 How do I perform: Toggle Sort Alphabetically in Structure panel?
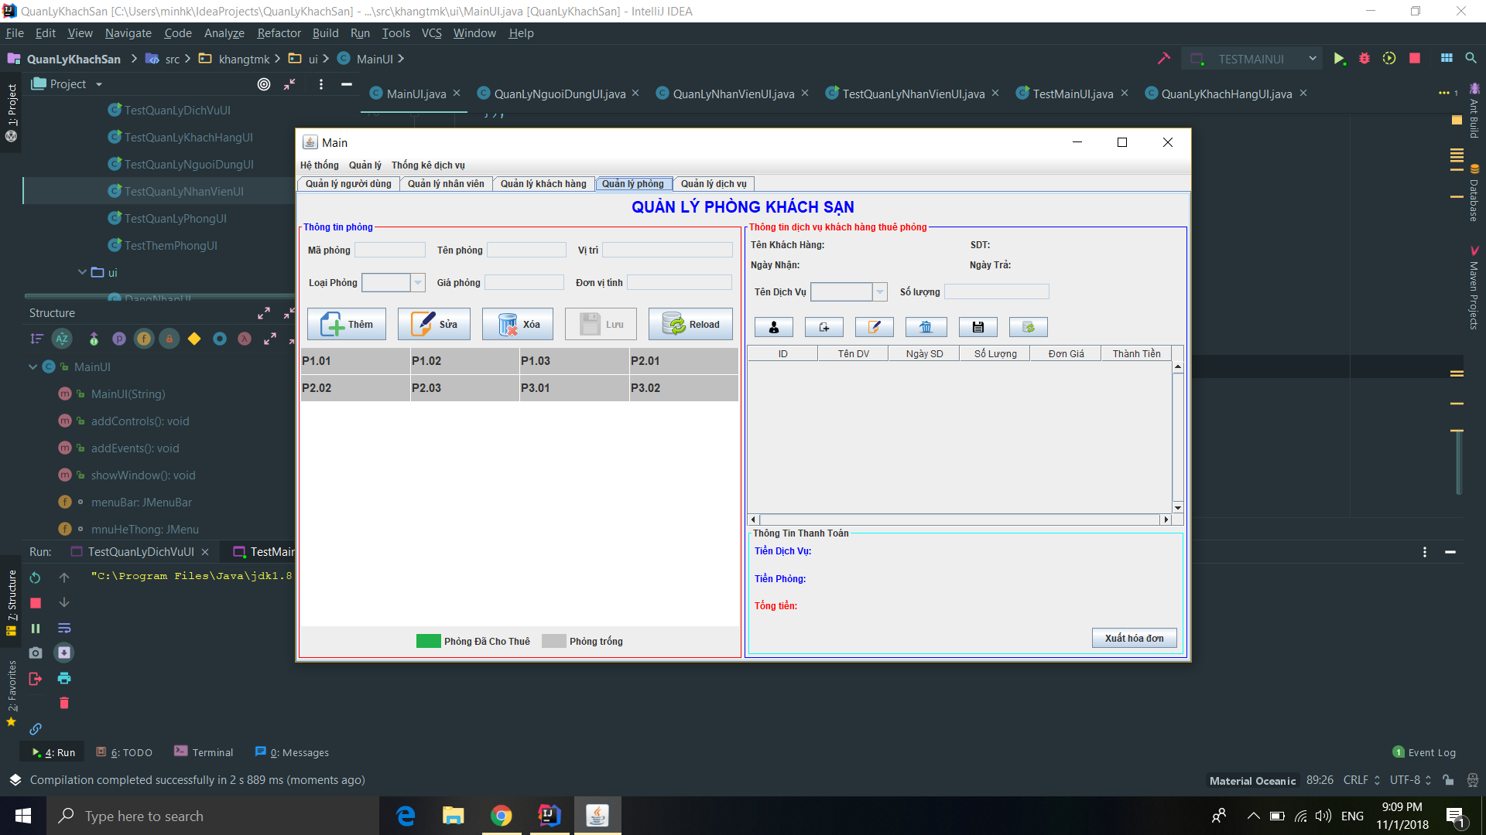[x=62, y=339]
